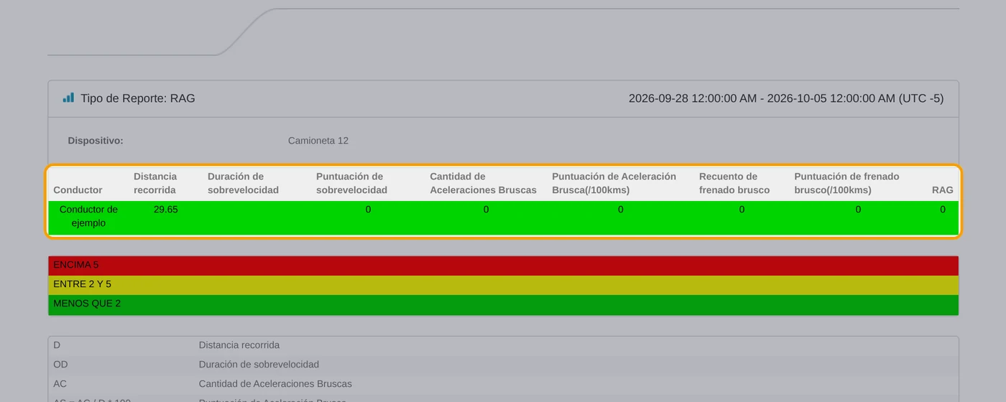This screenshot has width=1006, height=402.
Task: Click 'Puntuación de Aceleración Brusca' column header
Action: 614,183
